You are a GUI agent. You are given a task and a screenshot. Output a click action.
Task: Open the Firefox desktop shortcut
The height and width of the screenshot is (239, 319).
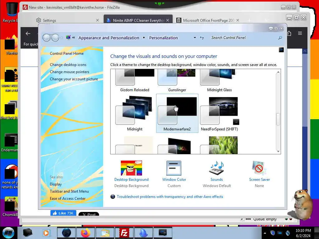11,45
